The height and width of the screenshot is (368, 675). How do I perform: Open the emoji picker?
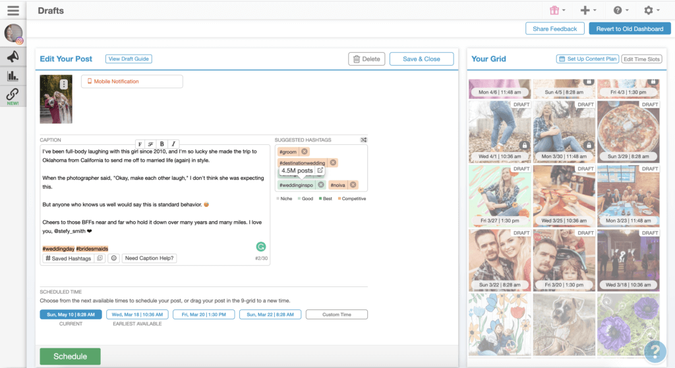point(113,258)
